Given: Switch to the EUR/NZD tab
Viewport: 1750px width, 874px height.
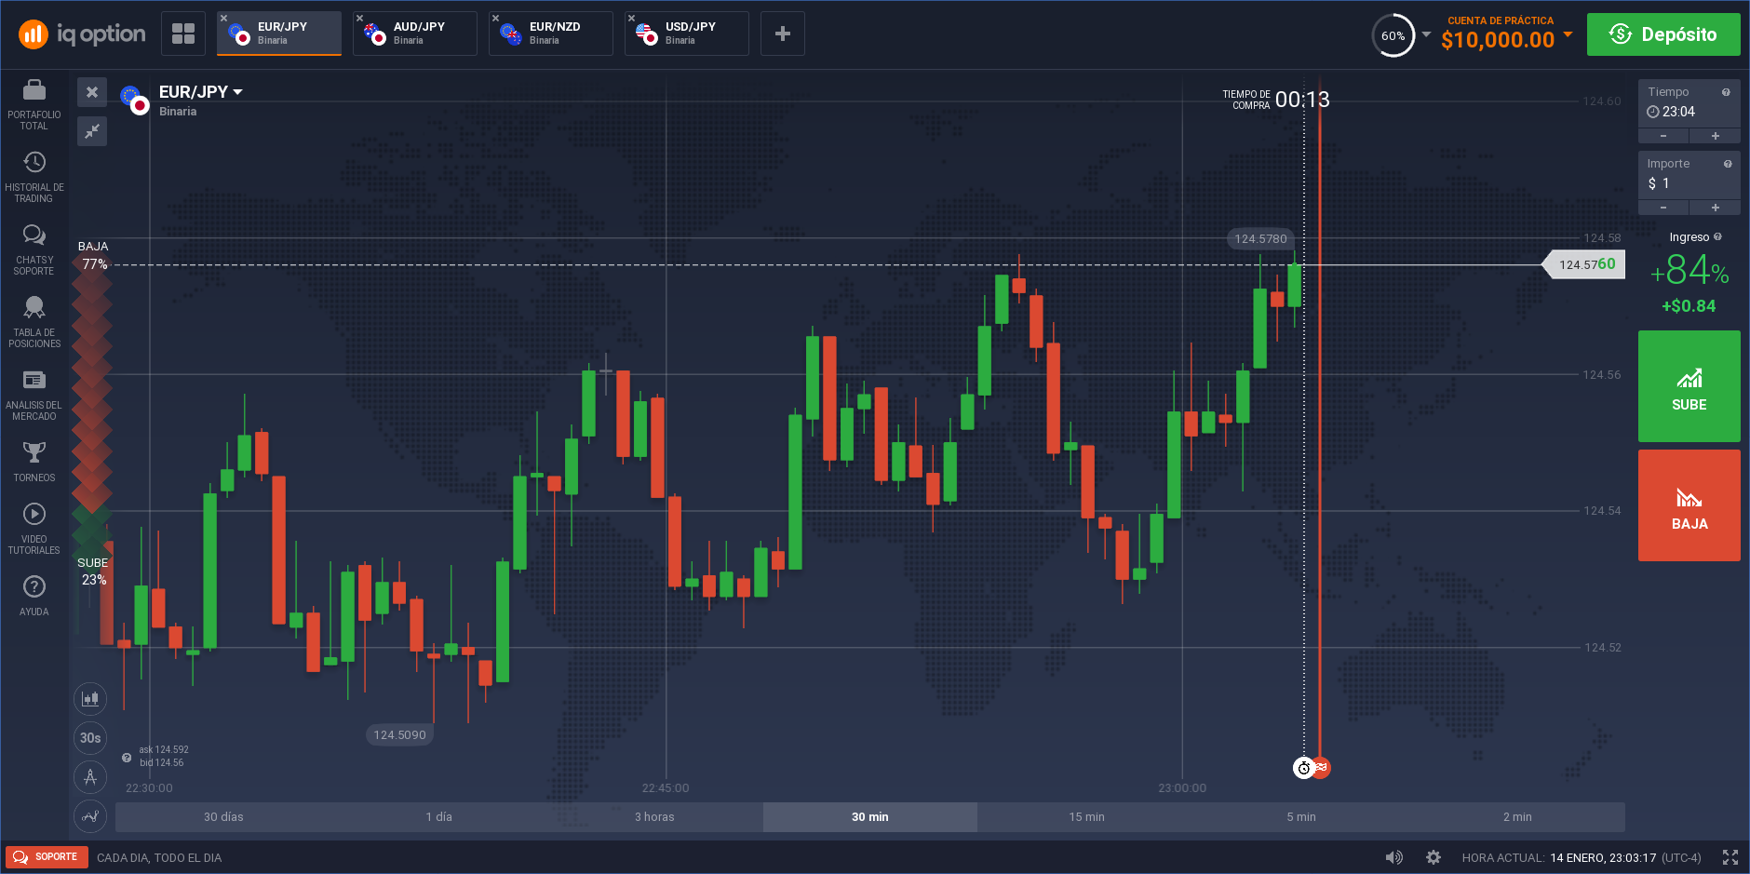Looking at the screenshot, I should pyautogui.click(x=551, y=34).
